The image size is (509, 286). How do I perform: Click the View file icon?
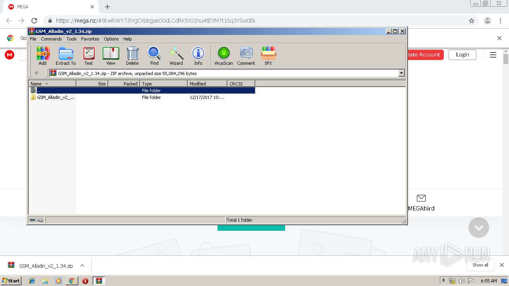point(111,56)
